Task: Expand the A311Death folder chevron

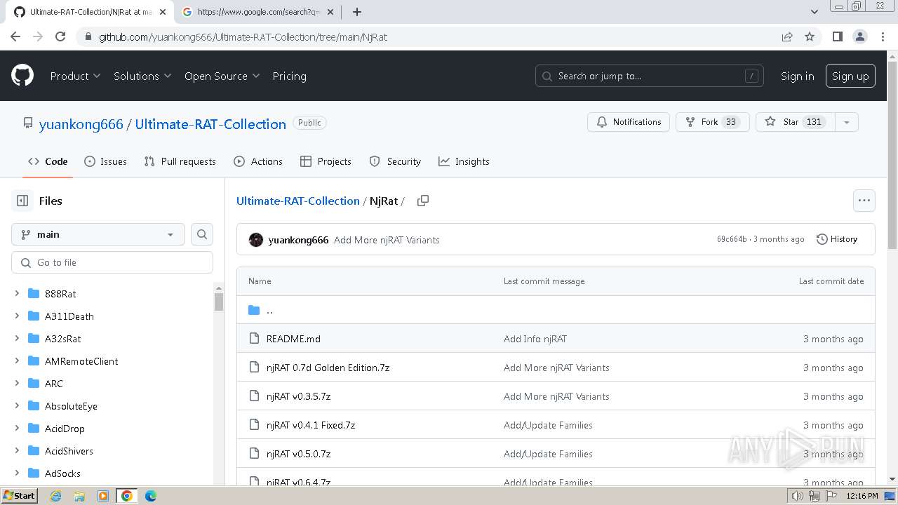Action: (x=17, y=316)
